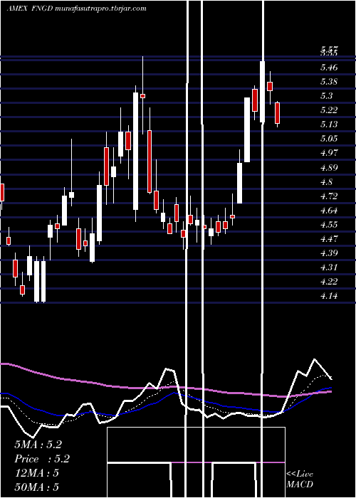
Task: Select the 4.97 price level label
Action: pos(329,153)
